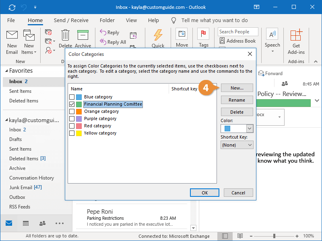Viewport: 322px width, 241px height.
Task: Open the Junk Email folder
Action: (25, 188)
